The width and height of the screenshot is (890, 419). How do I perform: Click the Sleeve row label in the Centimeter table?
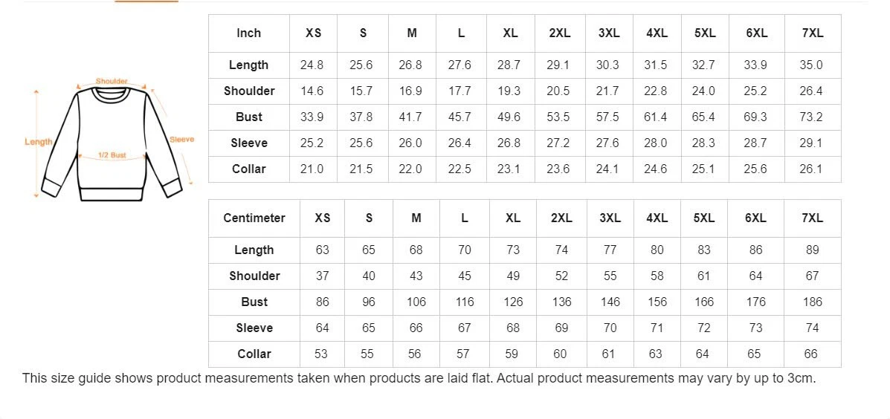254,328
